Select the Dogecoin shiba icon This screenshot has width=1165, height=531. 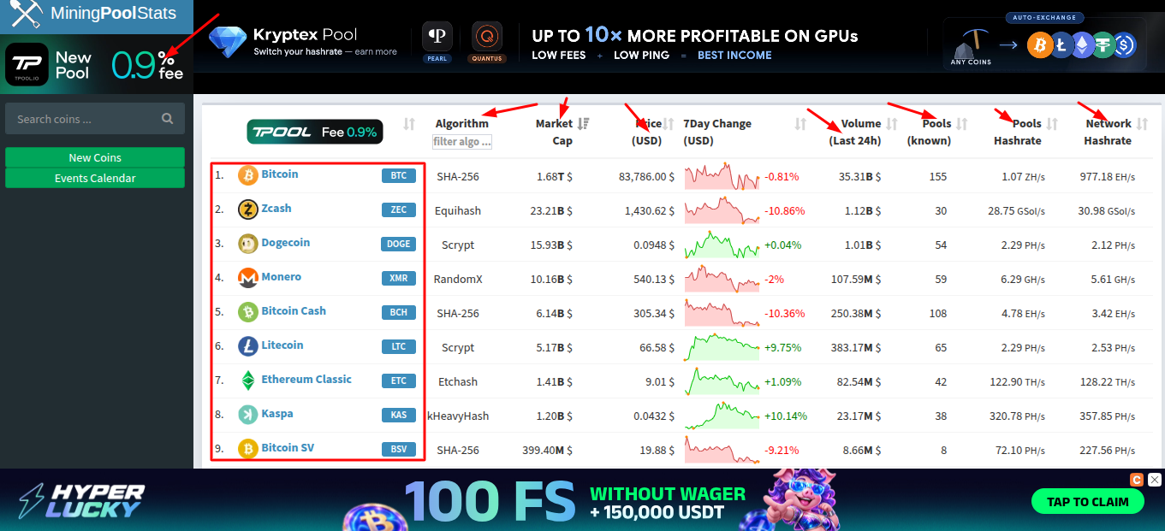click(x=248, y=244)
